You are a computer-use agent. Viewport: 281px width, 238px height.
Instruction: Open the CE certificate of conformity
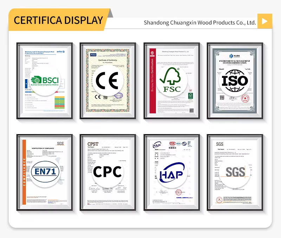pos(108,81)
